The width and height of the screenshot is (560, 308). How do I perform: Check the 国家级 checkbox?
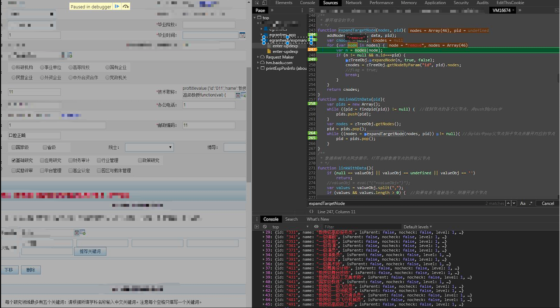(x=14, y=147)
